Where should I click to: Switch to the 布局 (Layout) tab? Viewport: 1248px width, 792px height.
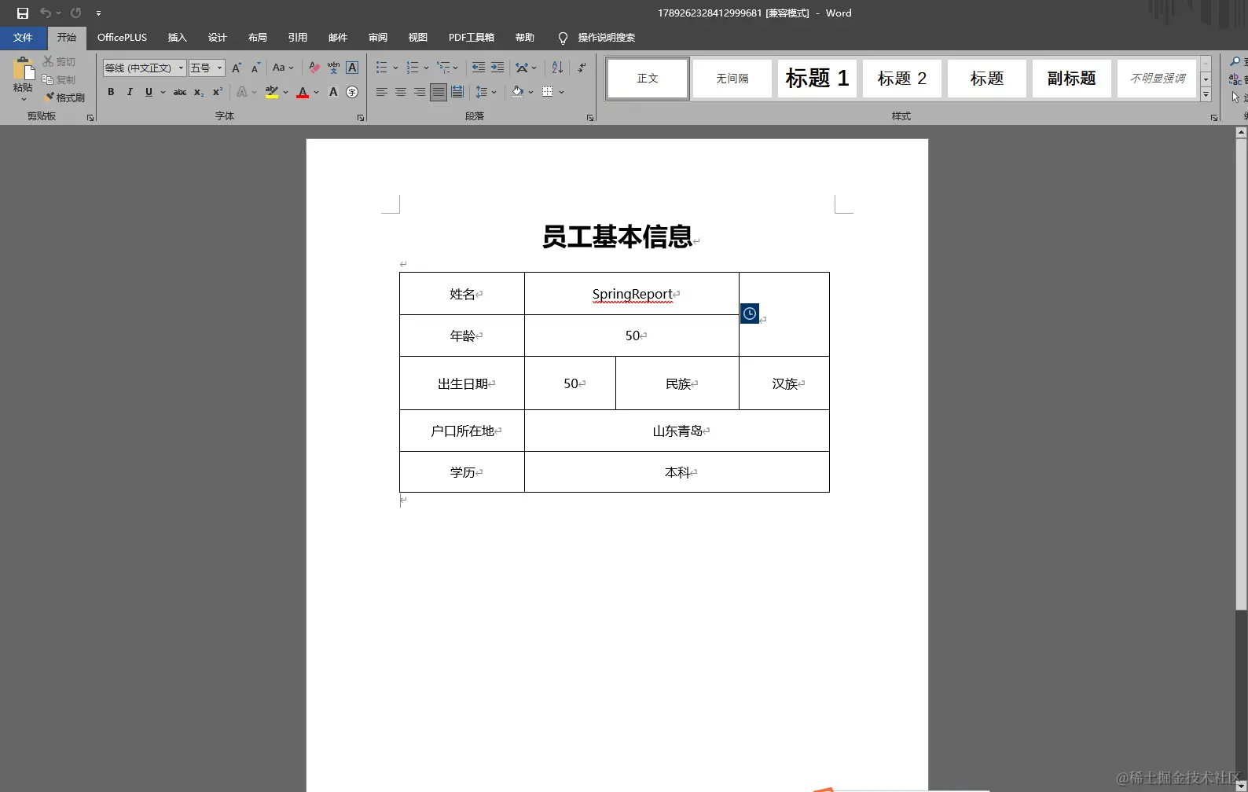click(x=258, y=38)
